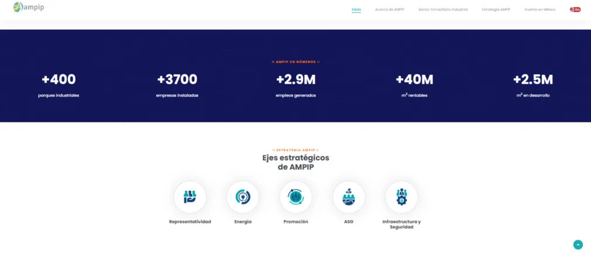Click the +3700 statistic
Screen dimensions: 591x257
coord(177,80)
